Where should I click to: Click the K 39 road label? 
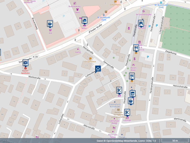tap(36, 57)
